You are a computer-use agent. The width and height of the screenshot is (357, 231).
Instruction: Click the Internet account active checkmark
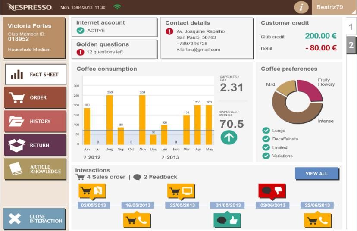80,30
